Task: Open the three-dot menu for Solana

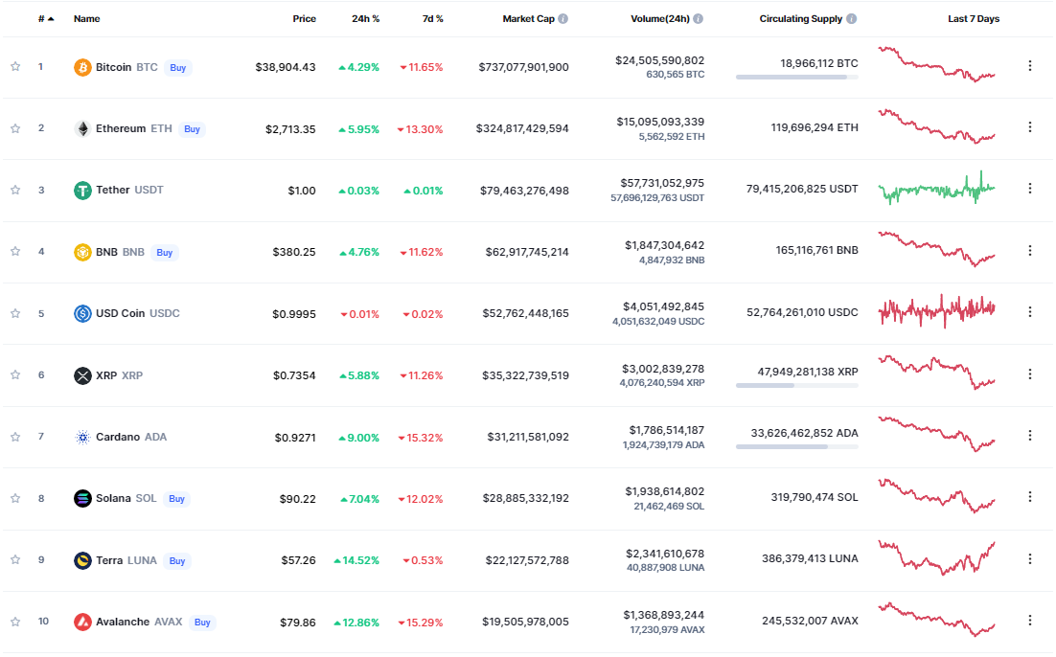Action: click(1030, 497)
